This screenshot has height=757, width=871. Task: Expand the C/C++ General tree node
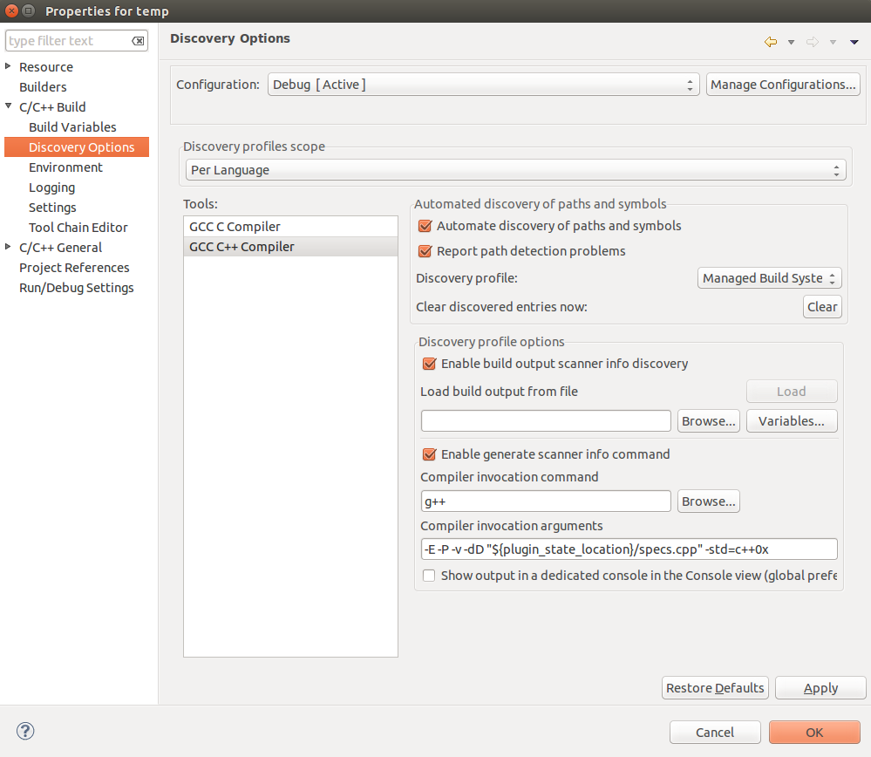(9, 248)
